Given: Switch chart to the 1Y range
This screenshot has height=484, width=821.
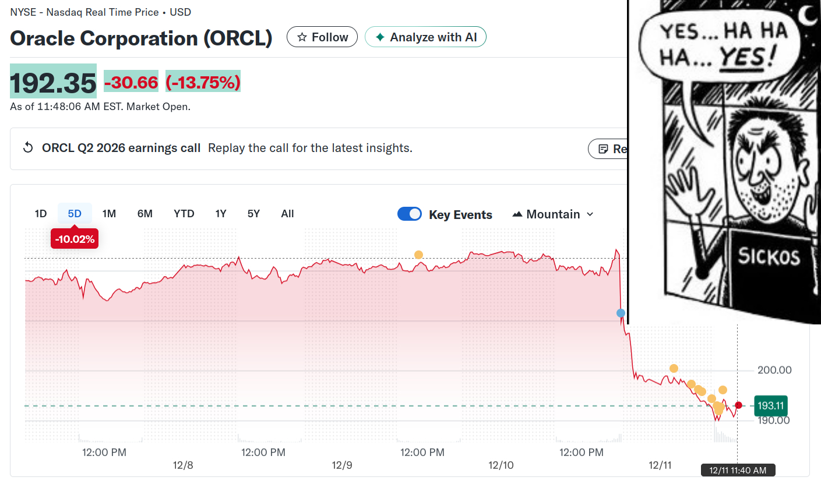Looking at the screenshot, I should [221, 214].
